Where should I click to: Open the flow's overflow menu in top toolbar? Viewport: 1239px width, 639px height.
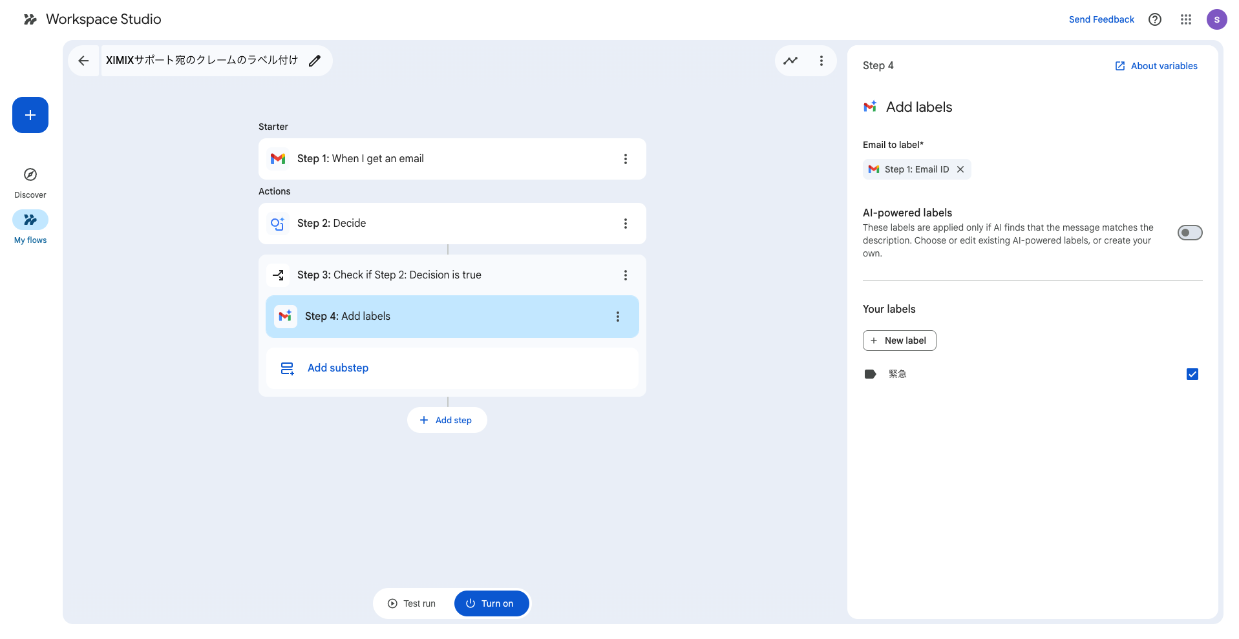821,61
